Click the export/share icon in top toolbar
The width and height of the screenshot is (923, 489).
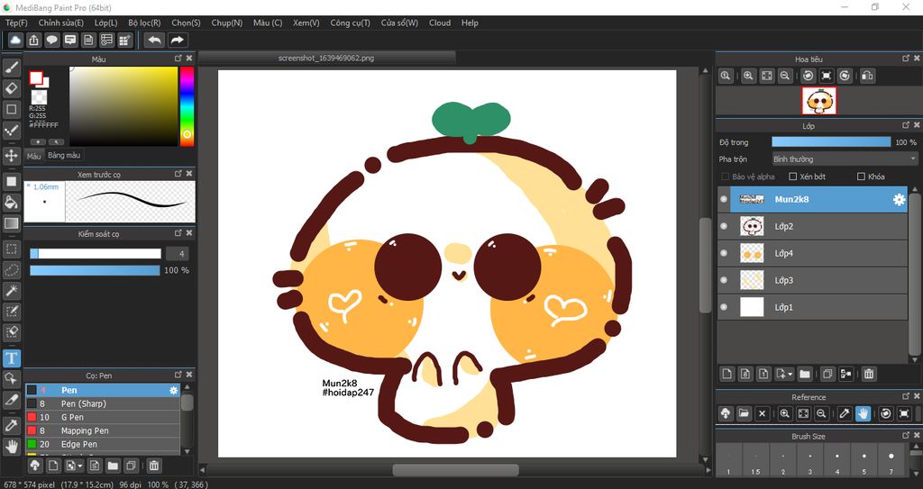(x=33, y=40)
